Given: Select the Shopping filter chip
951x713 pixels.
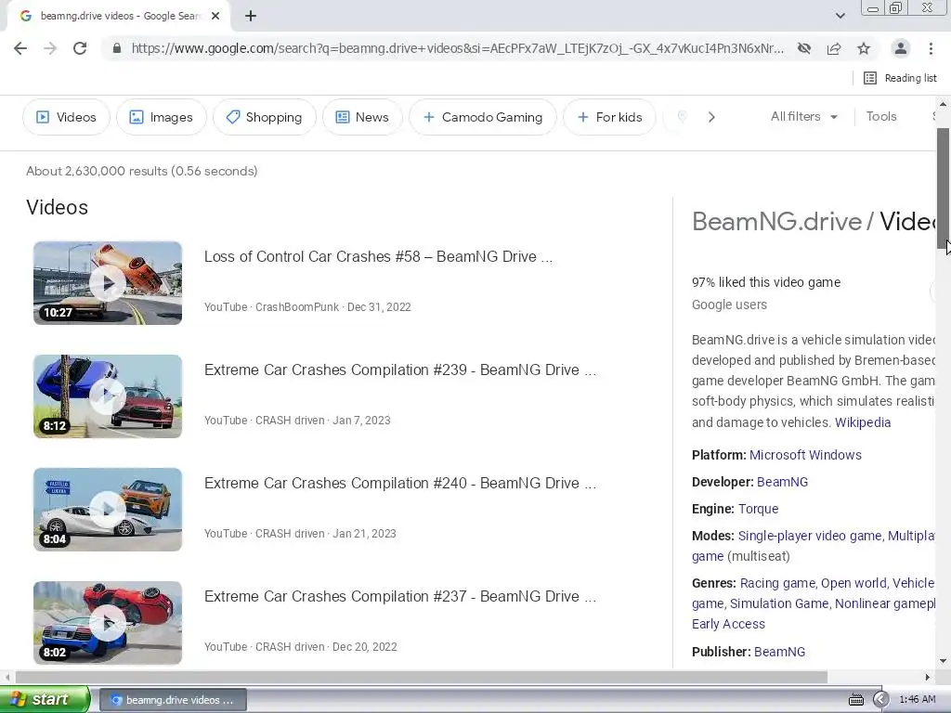Looking at the screenshot, I should [x=265, y=117].
